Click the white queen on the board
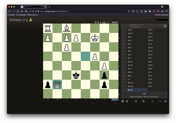 57,84
